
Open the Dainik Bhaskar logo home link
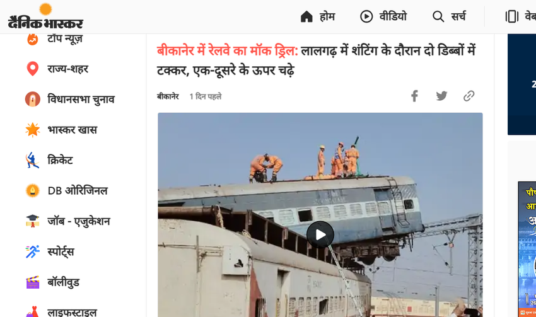(x=45, y=16)
